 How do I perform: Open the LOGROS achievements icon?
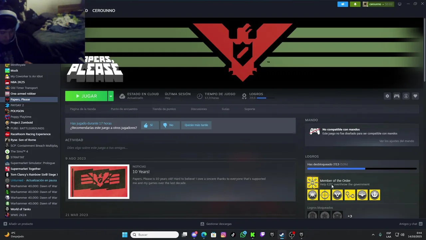pos(244,96)
